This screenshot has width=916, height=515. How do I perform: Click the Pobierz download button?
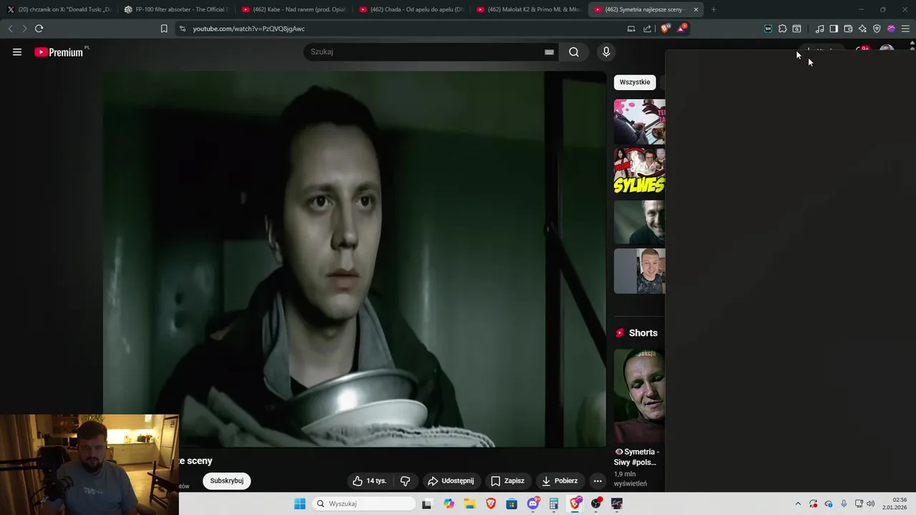[x=559, y=481]
